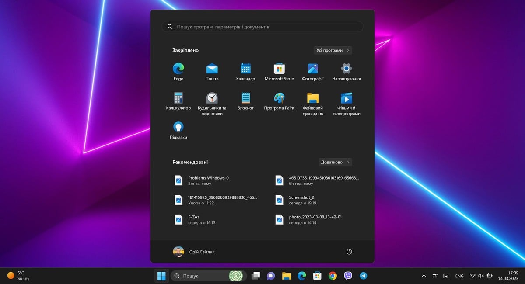Click the Wi-Fi network tray icon
The height and width of the screenshot is (284, 525).
click(472, 276)
